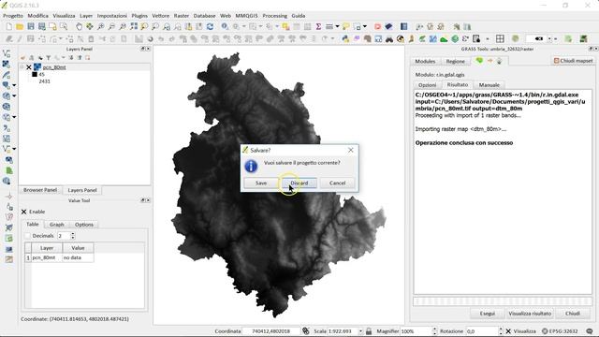Click Cancel in Salvare dialog
The image size is (599, 337).
click(x=337, y=183)
